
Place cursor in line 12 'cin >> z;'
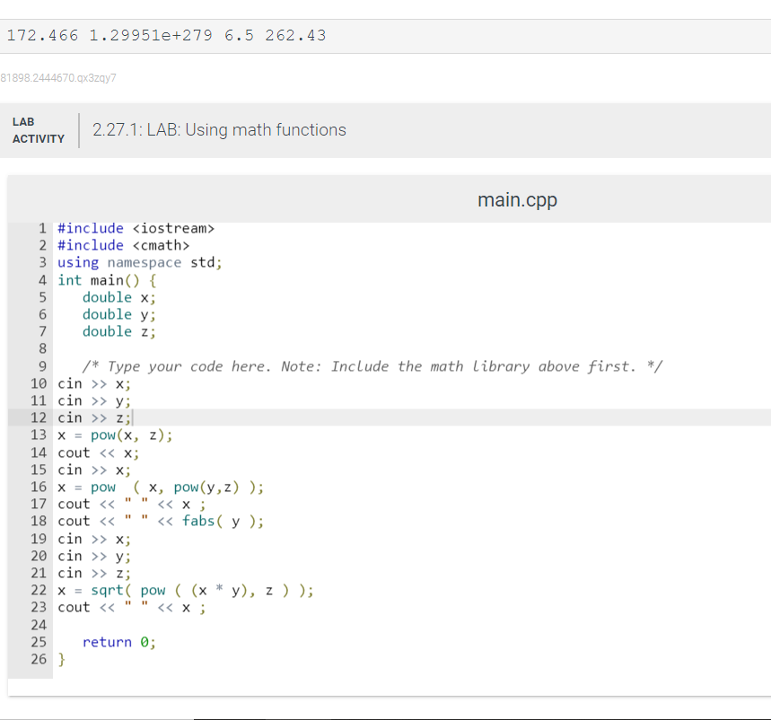click(94, 418)
